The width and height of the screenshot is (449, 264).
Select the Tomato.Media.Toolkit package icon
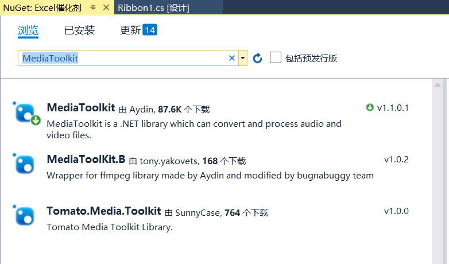pos(24,216)
